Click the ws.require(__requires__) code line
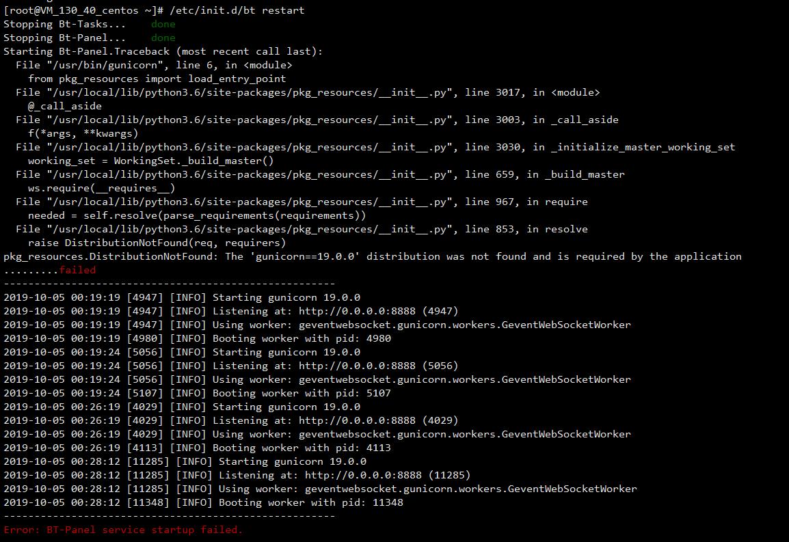This screenshot has height=542, width=789. (101, 188)
